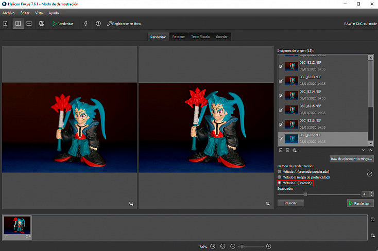Adjust the bottom zoom level slider
378x251 pixels.
(242, 246)
